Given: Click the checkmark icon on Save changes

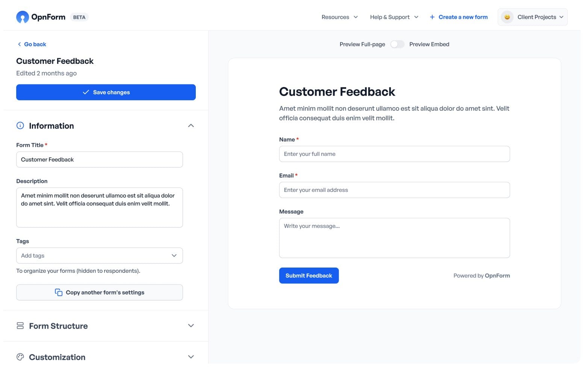Looking at the screenshot, I should (86, 92).
